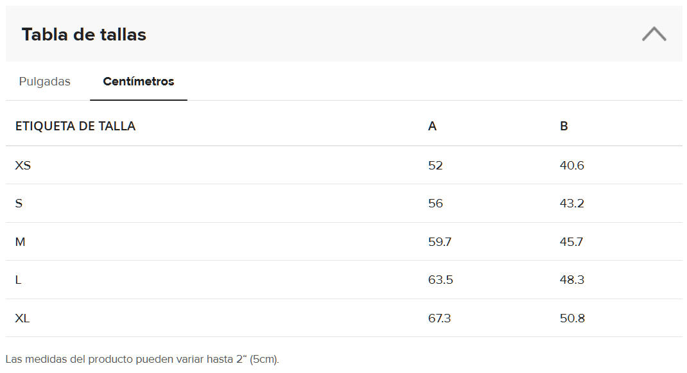Switch to the Pulgadas tab

click(x=45, y=82)
